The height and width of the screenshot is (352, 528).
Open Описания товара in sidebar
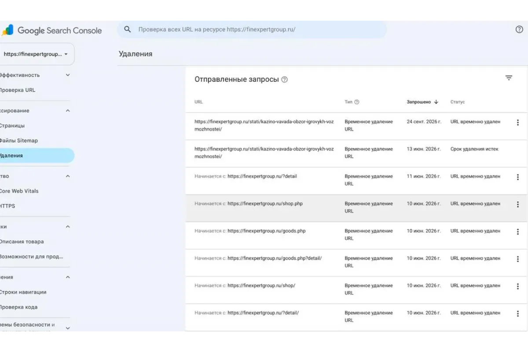click(22, 242)
